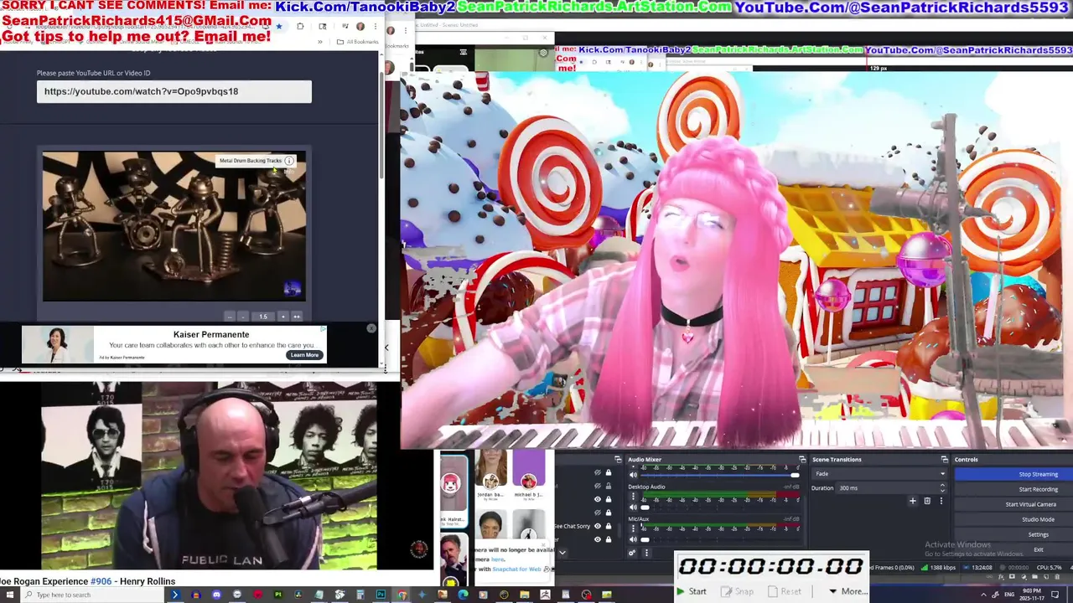Open Photoshop (Ps) from the taskbar
1073x603 pixels.
381,595
